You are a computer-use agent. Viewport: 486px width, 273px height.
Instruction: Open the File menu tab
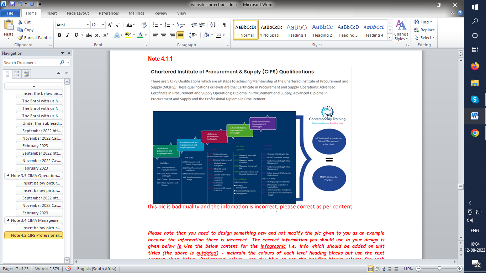[10, 13]
